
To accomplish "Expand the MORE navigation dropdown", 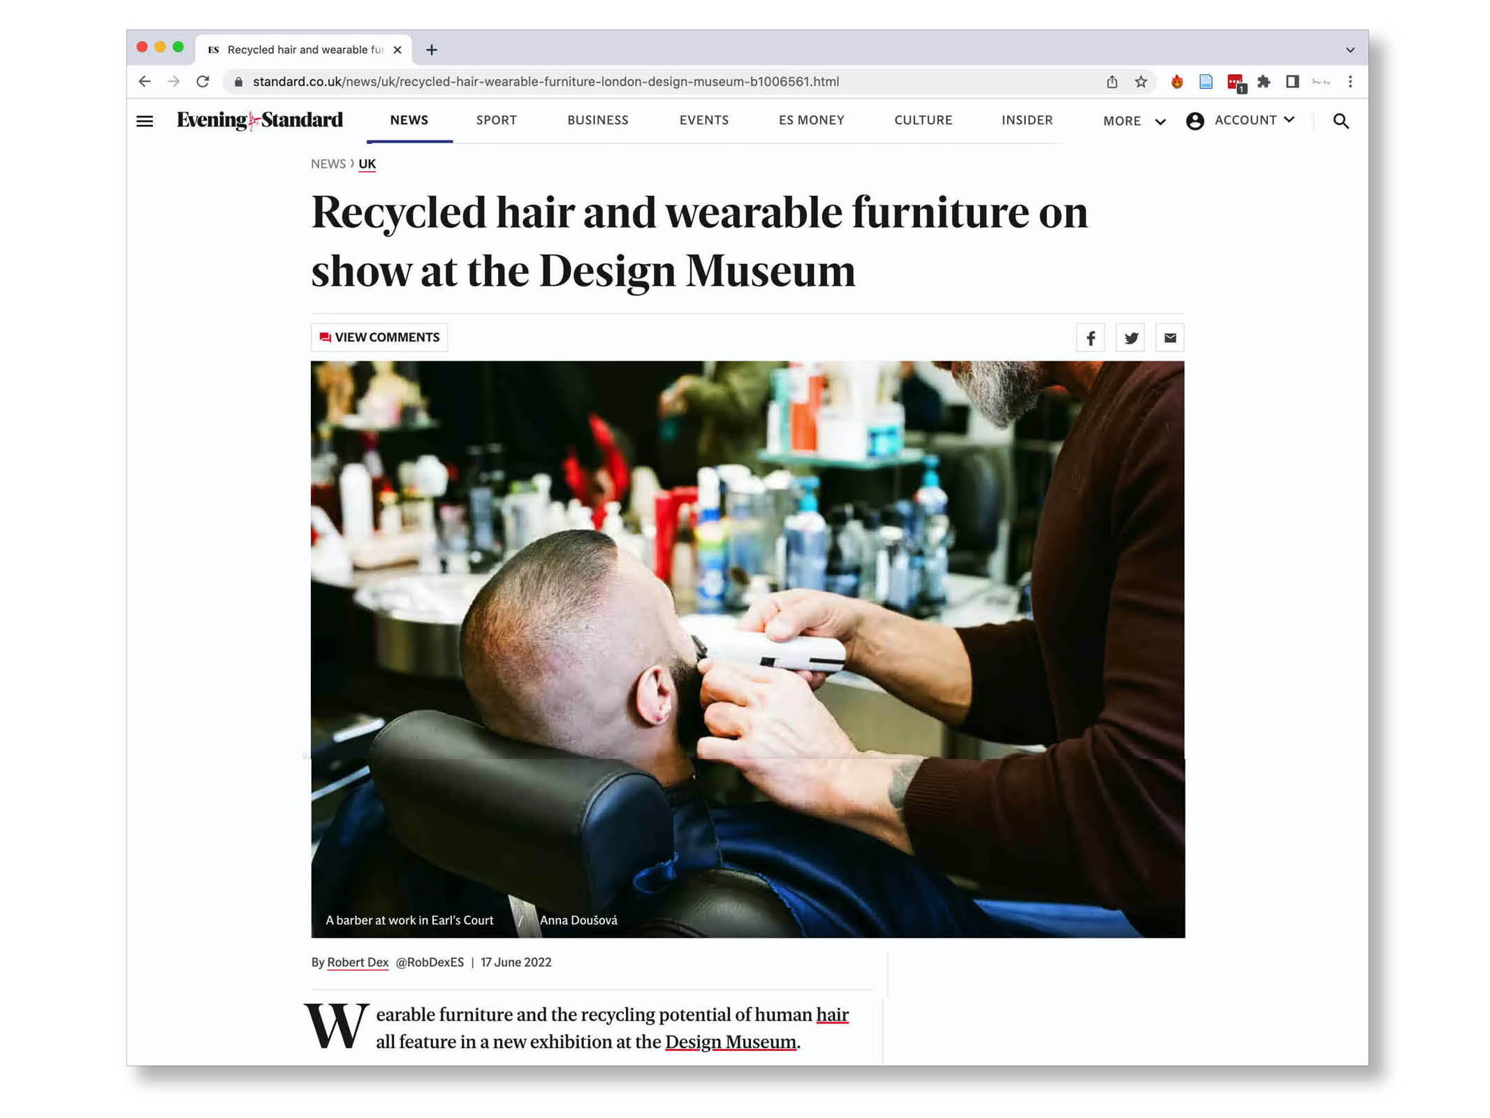I will 1133,121.
